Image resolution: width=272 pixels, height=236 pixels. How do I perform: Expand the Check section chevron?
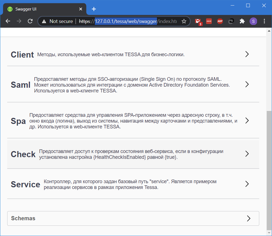[x=247, y=154]
